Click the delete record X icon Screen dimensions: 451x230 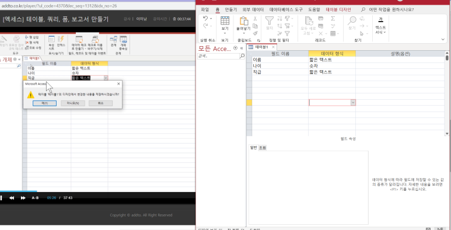pyautogui.click(x=321, y=33)
